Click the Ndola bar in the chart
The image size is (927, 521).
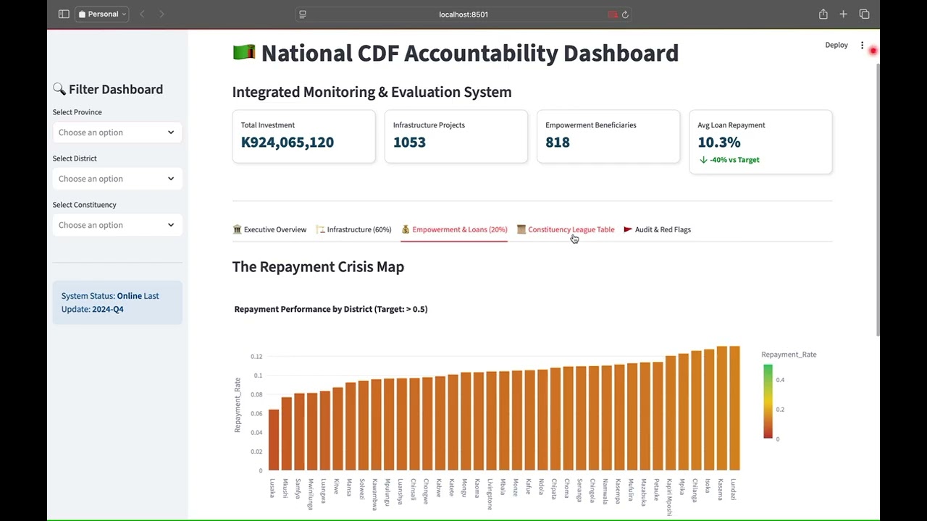542,420
